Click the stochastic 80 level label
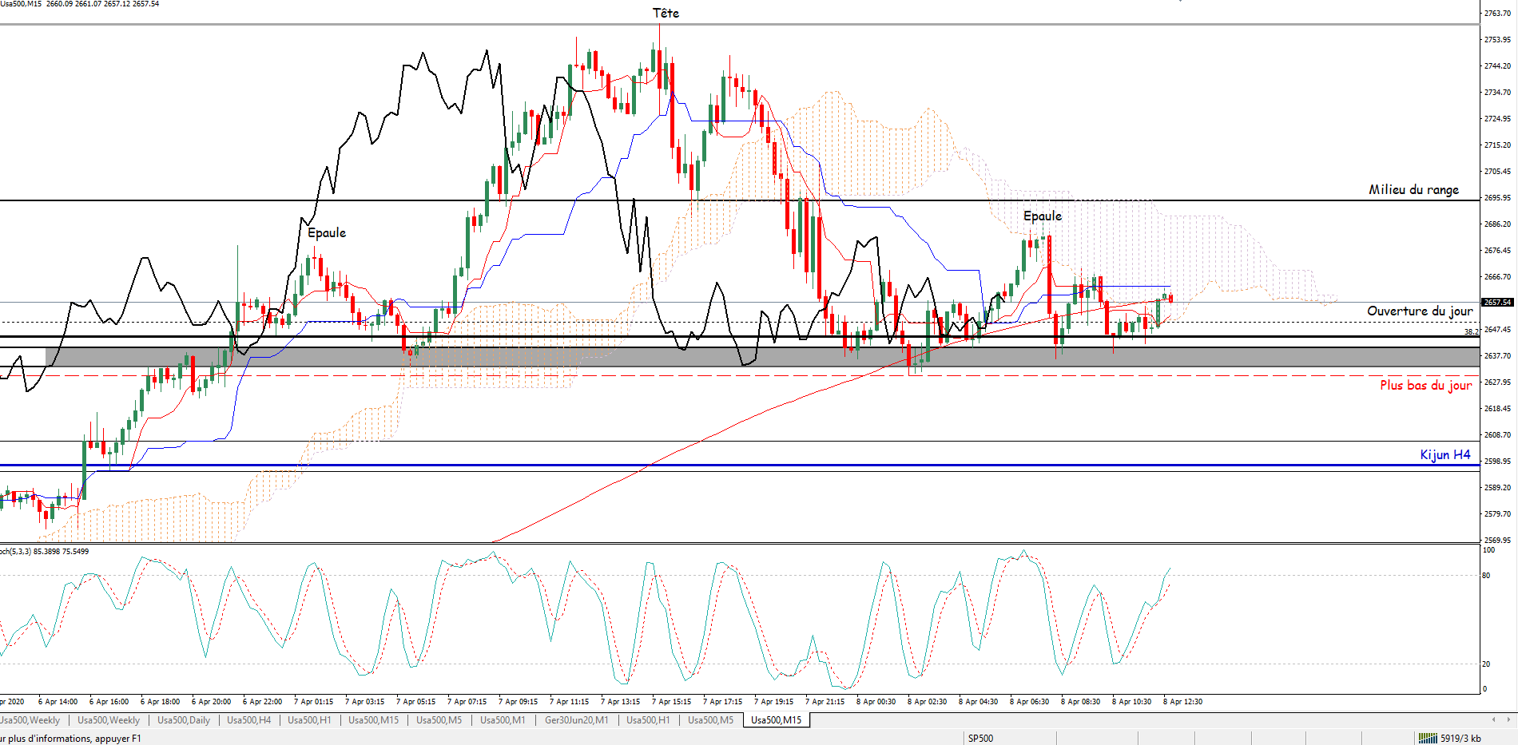 point(1486,575)
